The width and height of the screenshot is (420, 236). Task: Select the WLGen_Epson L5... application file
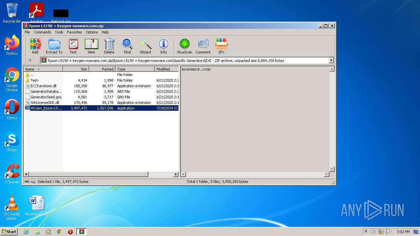click(x=101, y=108)
